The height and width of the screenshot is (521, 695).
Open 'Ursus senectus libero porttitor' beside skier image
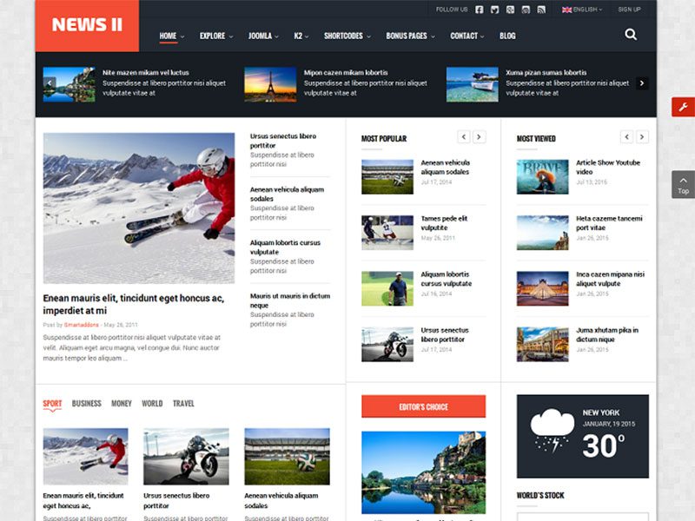(283, 141)
